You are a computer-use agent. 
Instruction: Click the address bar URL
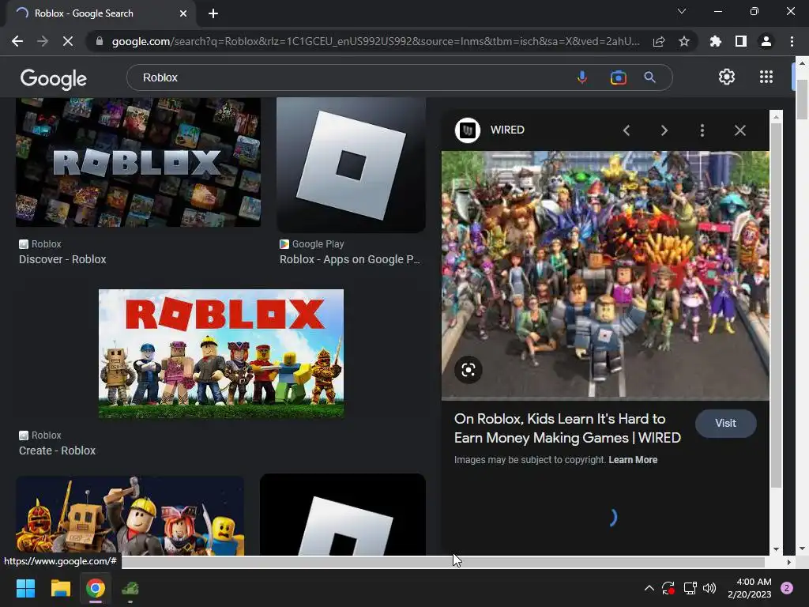pos(375,41)
